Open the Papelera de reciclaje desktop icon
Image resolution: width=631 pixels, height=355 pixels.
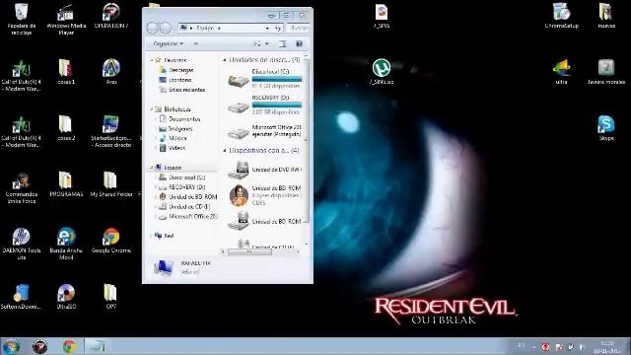tap(22, 18)
